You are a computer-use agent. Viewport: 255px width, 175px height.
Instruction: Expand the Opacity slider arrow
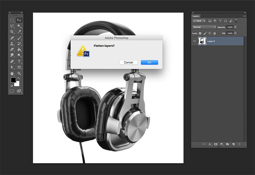[235, 27]
